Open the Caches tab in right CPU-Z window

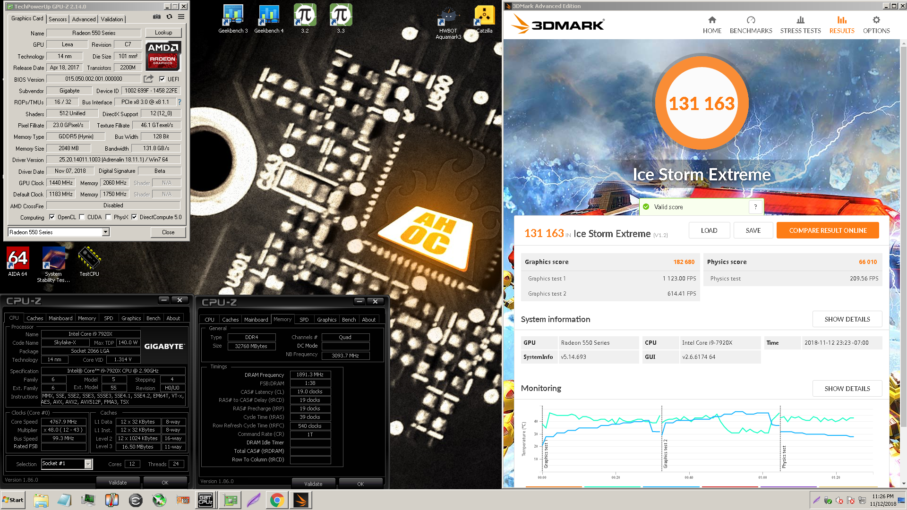click(230, 320)
